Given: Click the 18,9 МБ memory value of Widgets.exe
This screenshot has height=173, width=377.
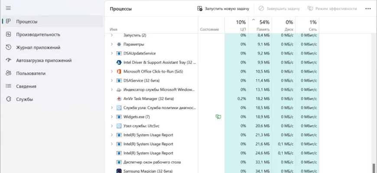Looking at the screenshot, I should (263, 117).
